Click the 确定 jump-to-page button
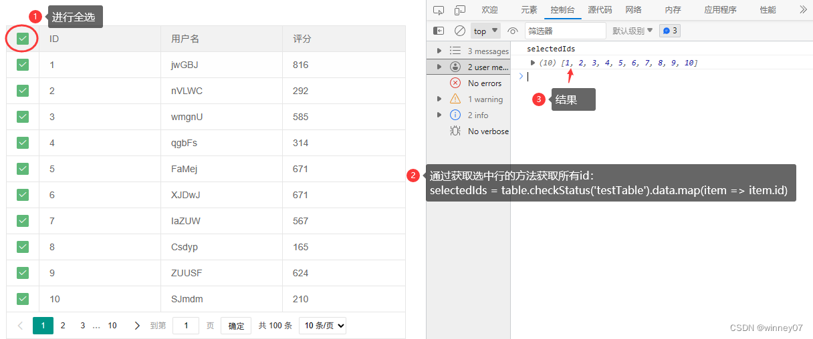 pos(236,326)
